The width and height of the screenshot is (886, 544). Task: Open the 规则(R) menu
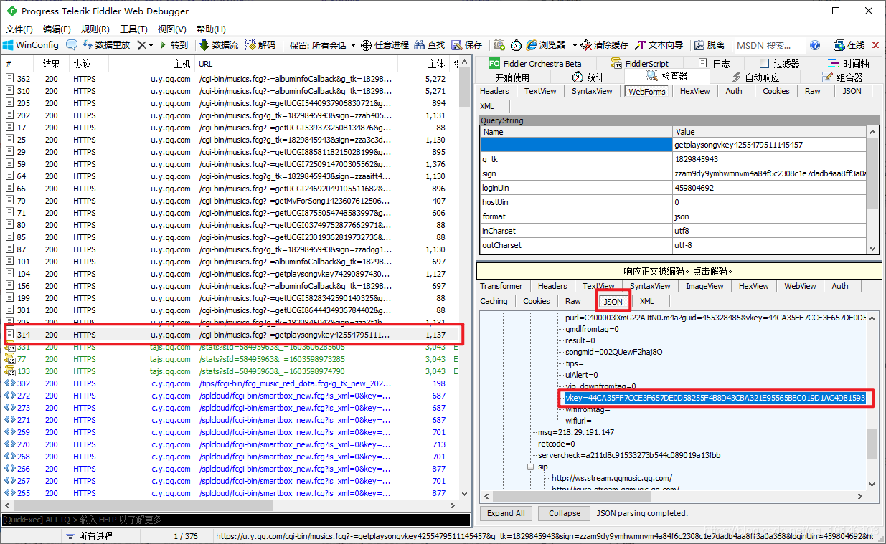[x=95, y=29]
